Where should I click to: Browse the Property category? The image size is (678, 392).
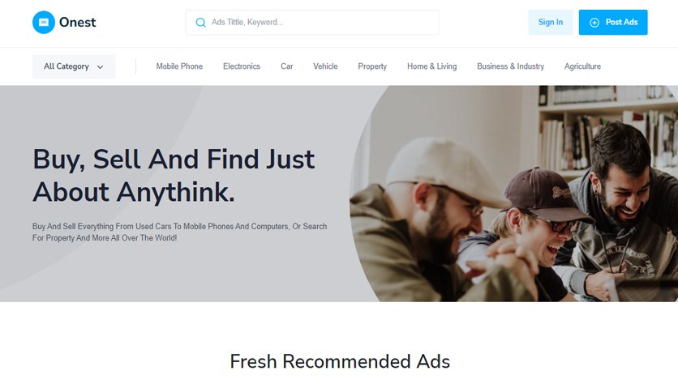[x=372, y=66]
